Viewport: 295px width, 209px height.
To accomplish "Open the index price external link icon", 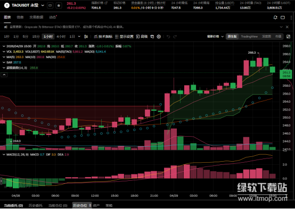I will [x=106, y=3].
